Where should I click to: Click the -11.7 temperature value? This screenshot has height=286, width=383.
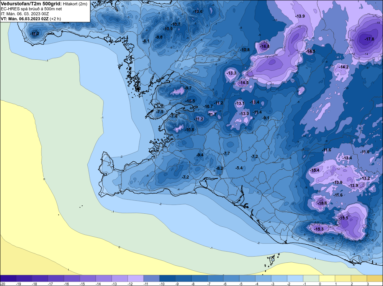[x=212, y=114]
